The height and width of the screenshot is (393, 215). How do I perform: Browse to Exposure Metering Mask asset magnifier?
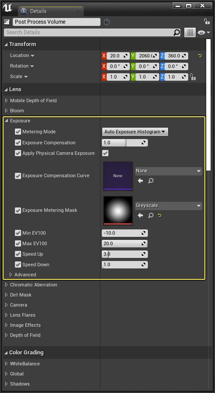coord(150,215)
